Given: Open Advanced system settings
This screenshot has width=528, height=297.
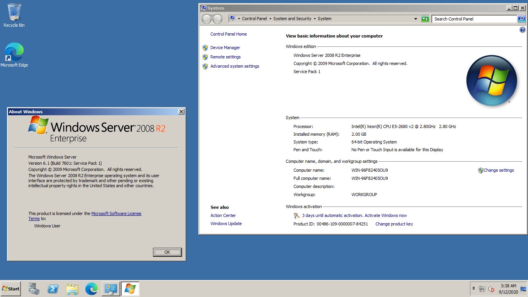Looking at the screenshot, I should [x=235, y=66].
